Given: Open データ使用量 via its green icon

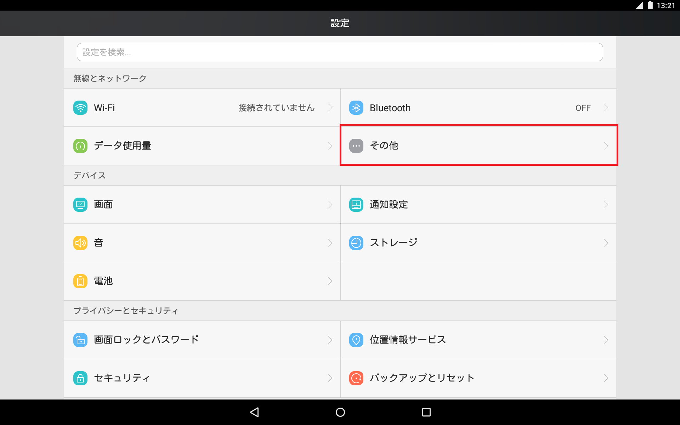Looking at the screenshot, I should click(80, 146).
